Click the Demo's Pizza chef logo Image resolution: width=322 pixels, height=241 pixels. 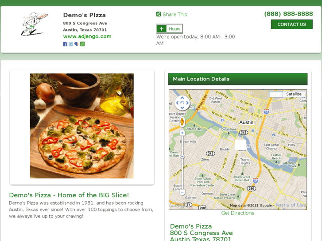34,24
